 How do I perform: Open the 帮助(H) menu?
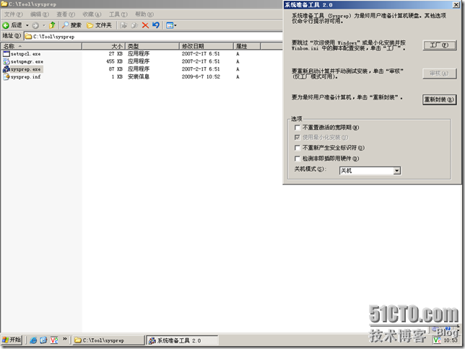pos(144,14)
